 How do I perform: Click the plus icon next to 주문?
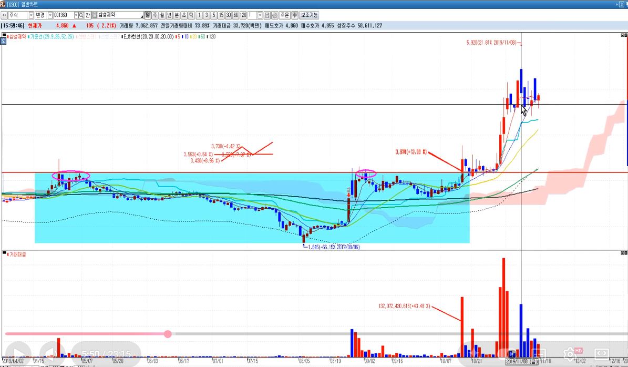[295, 15]
